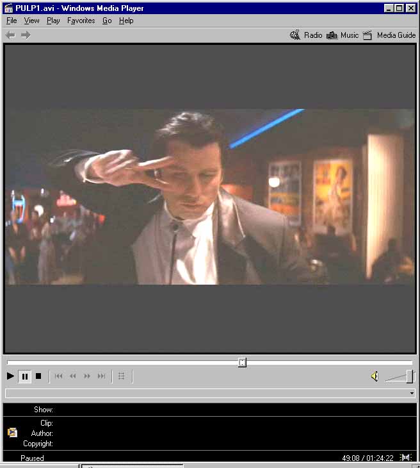Click the stereo indicator icon in status bar

click(405, 458)
